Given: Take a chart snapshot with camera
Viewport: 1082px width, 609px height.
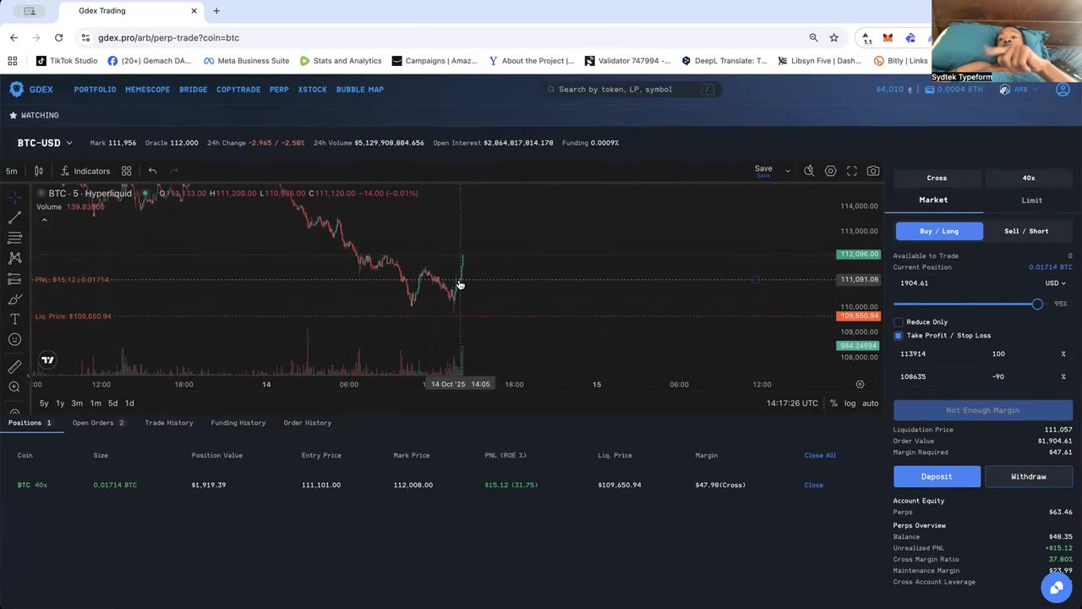Looking at the screenshot, I should click(x=873, y=171).
